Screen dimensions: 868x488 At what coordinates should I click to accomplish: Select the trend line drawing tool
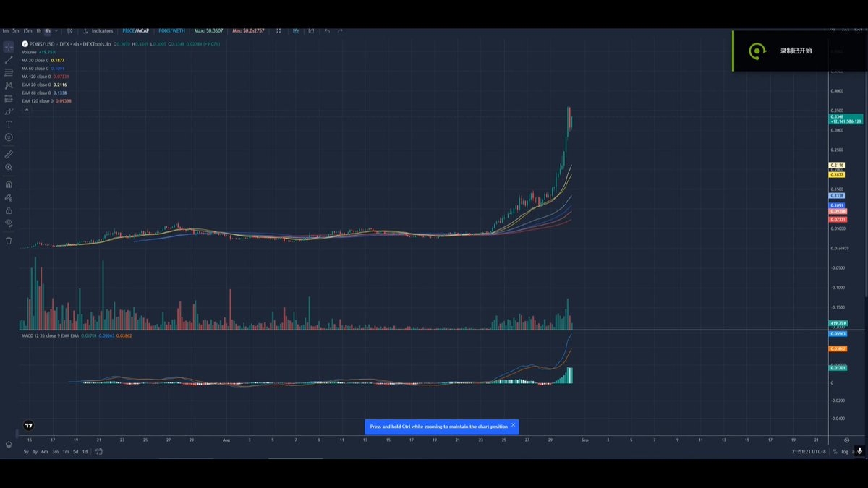click(x=9, y=59)
